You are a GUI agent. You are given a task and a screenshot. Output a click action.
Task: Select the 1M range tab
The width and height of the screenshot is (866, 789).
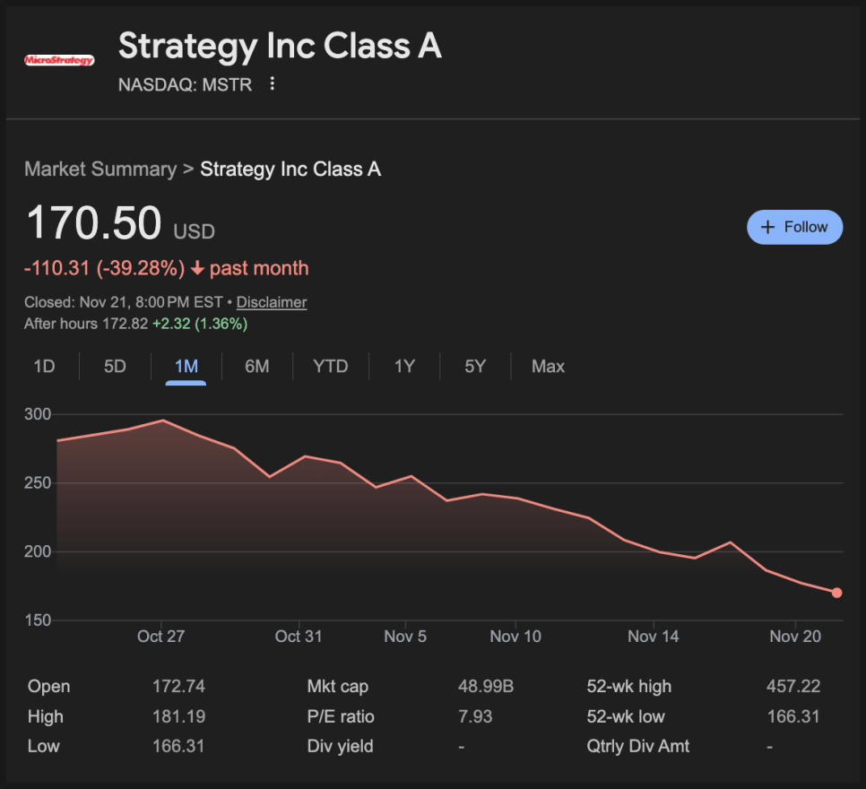[x=186, y=366]
